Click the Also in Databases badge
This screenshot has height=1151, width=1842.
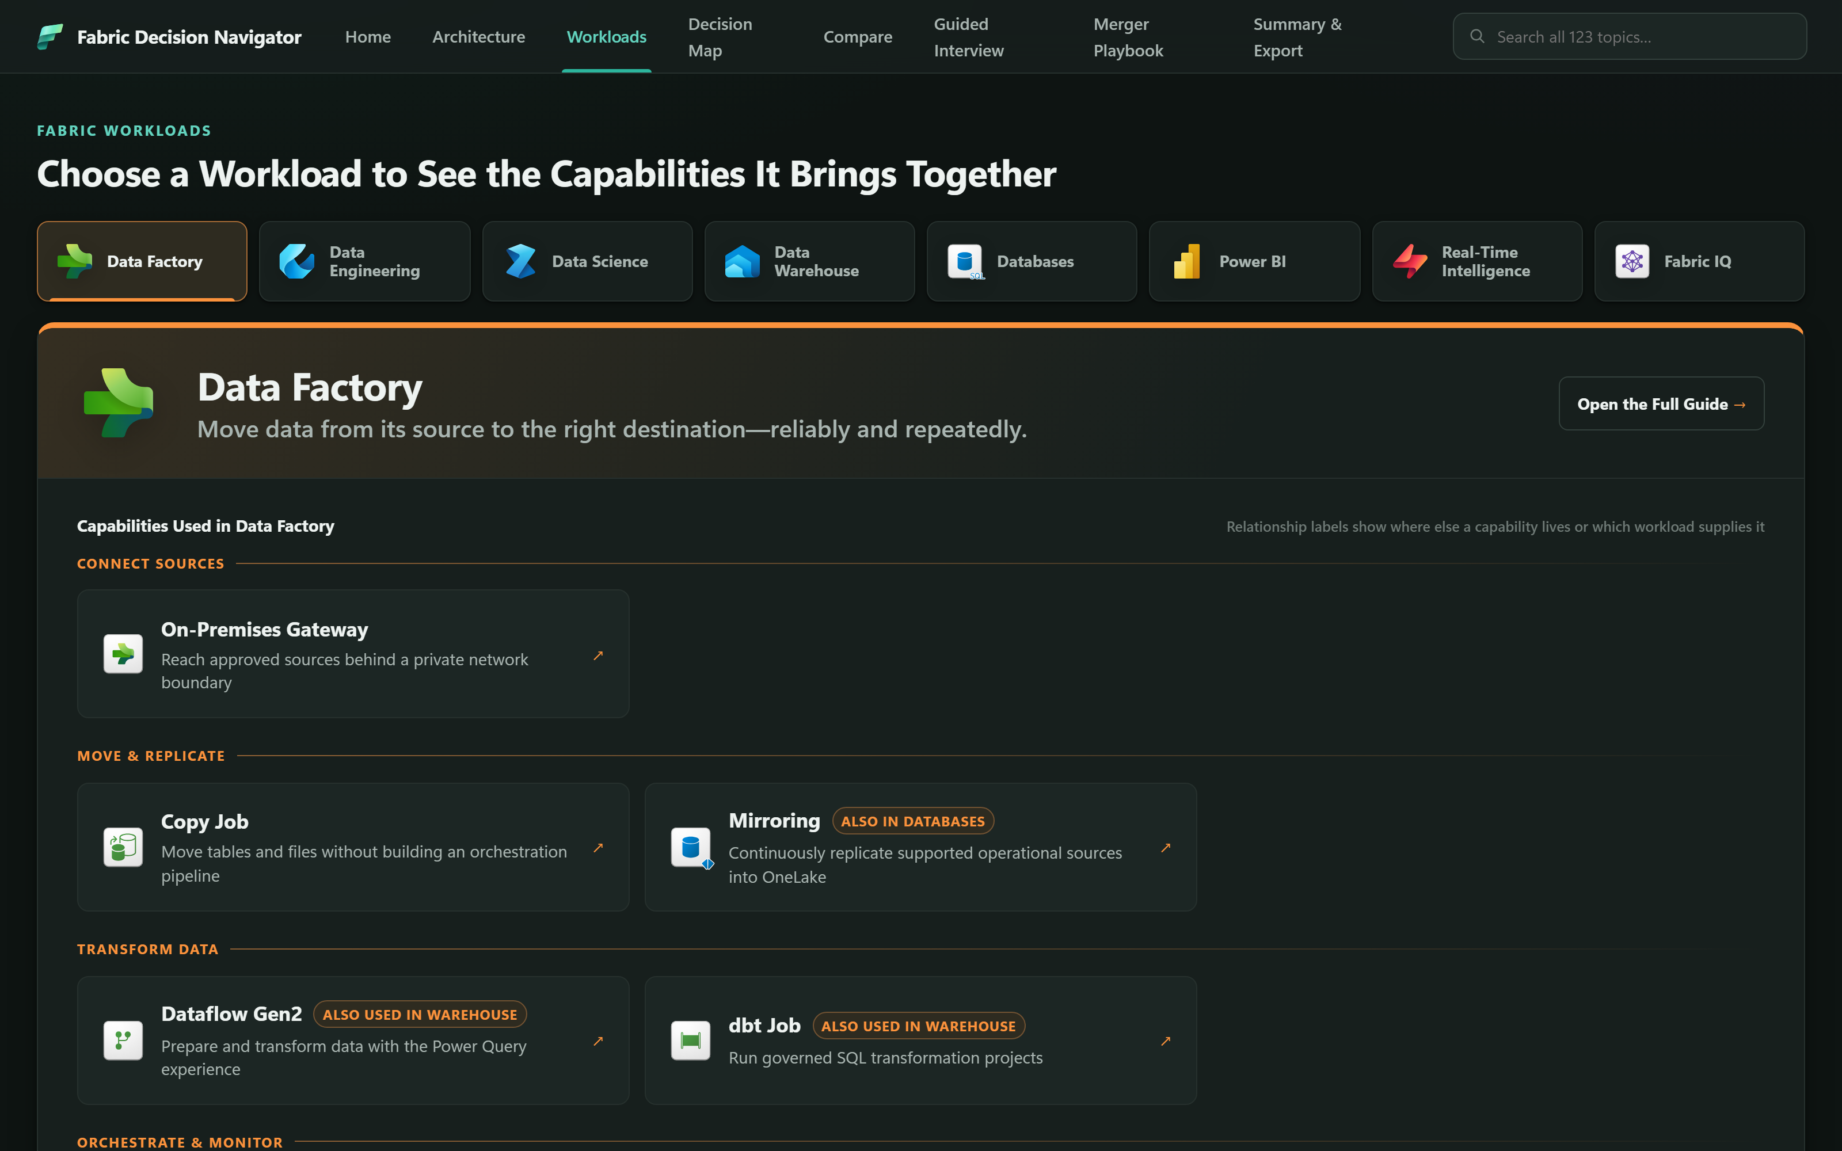coord(912,821)
